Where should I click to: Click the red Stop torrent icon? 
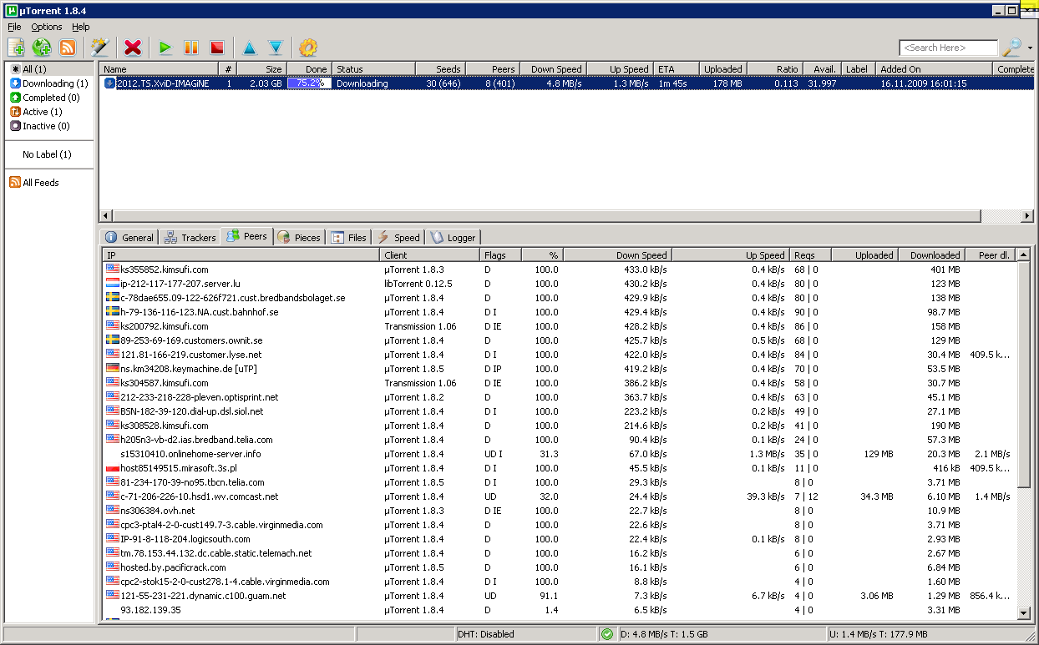216,48
